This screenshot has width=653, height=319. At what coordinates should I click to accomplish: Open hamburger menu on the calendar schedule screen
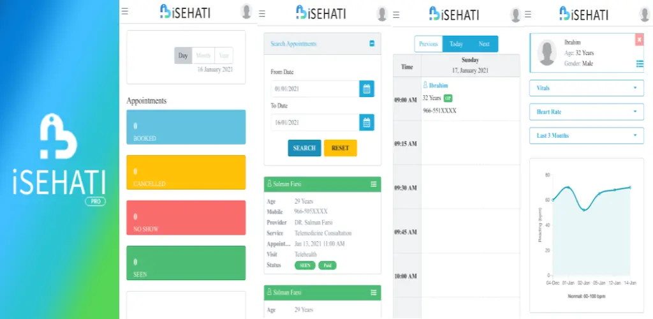coord(396,15)
